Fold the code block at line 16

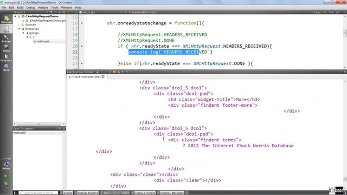[x=82, y=23]
